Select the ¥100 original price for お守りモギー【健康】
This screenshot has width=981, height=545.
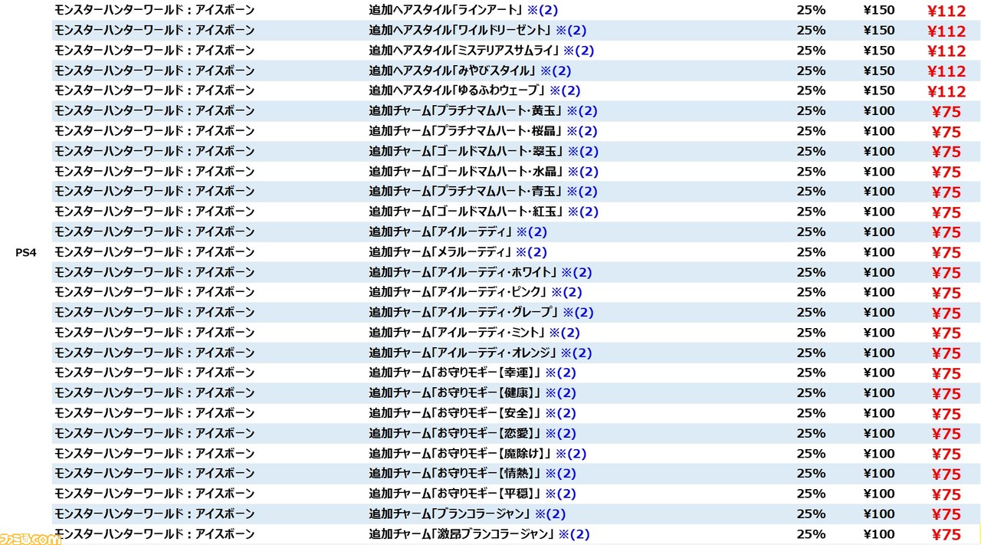(x=879, y=392)
